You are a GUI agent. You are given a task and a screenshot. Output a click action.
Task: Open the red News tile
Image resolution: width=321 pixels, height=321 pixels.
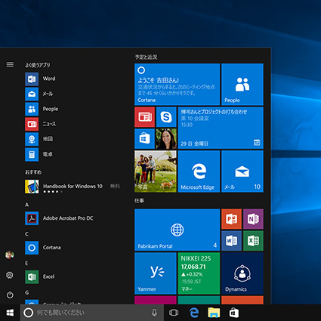pos(145,117)
